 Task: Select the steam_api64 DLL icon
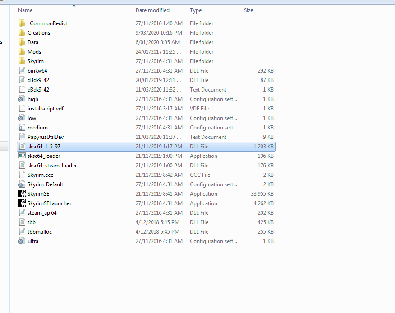click(x=22, y=213)
